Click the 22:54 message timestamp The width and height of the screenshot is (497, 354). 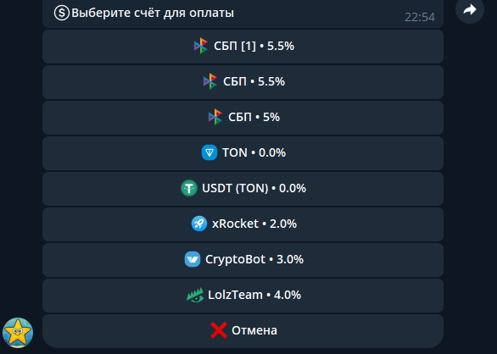point(420,17)
